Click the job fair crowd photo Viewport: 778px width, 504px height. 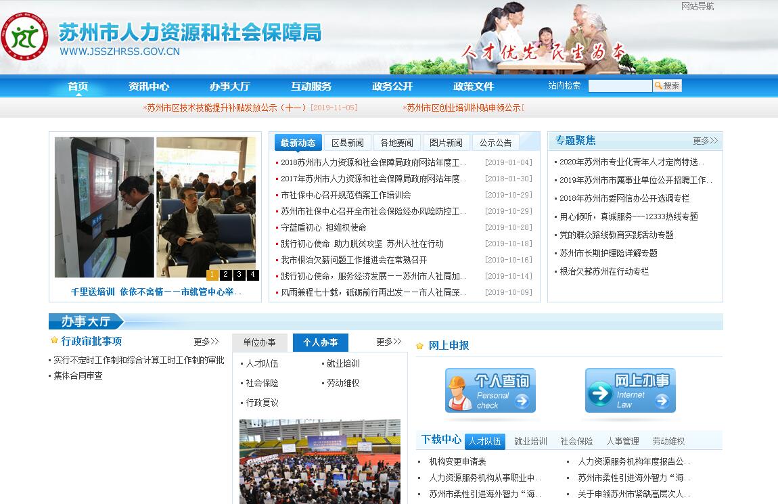pyautogui.click(x=319, y=462)
